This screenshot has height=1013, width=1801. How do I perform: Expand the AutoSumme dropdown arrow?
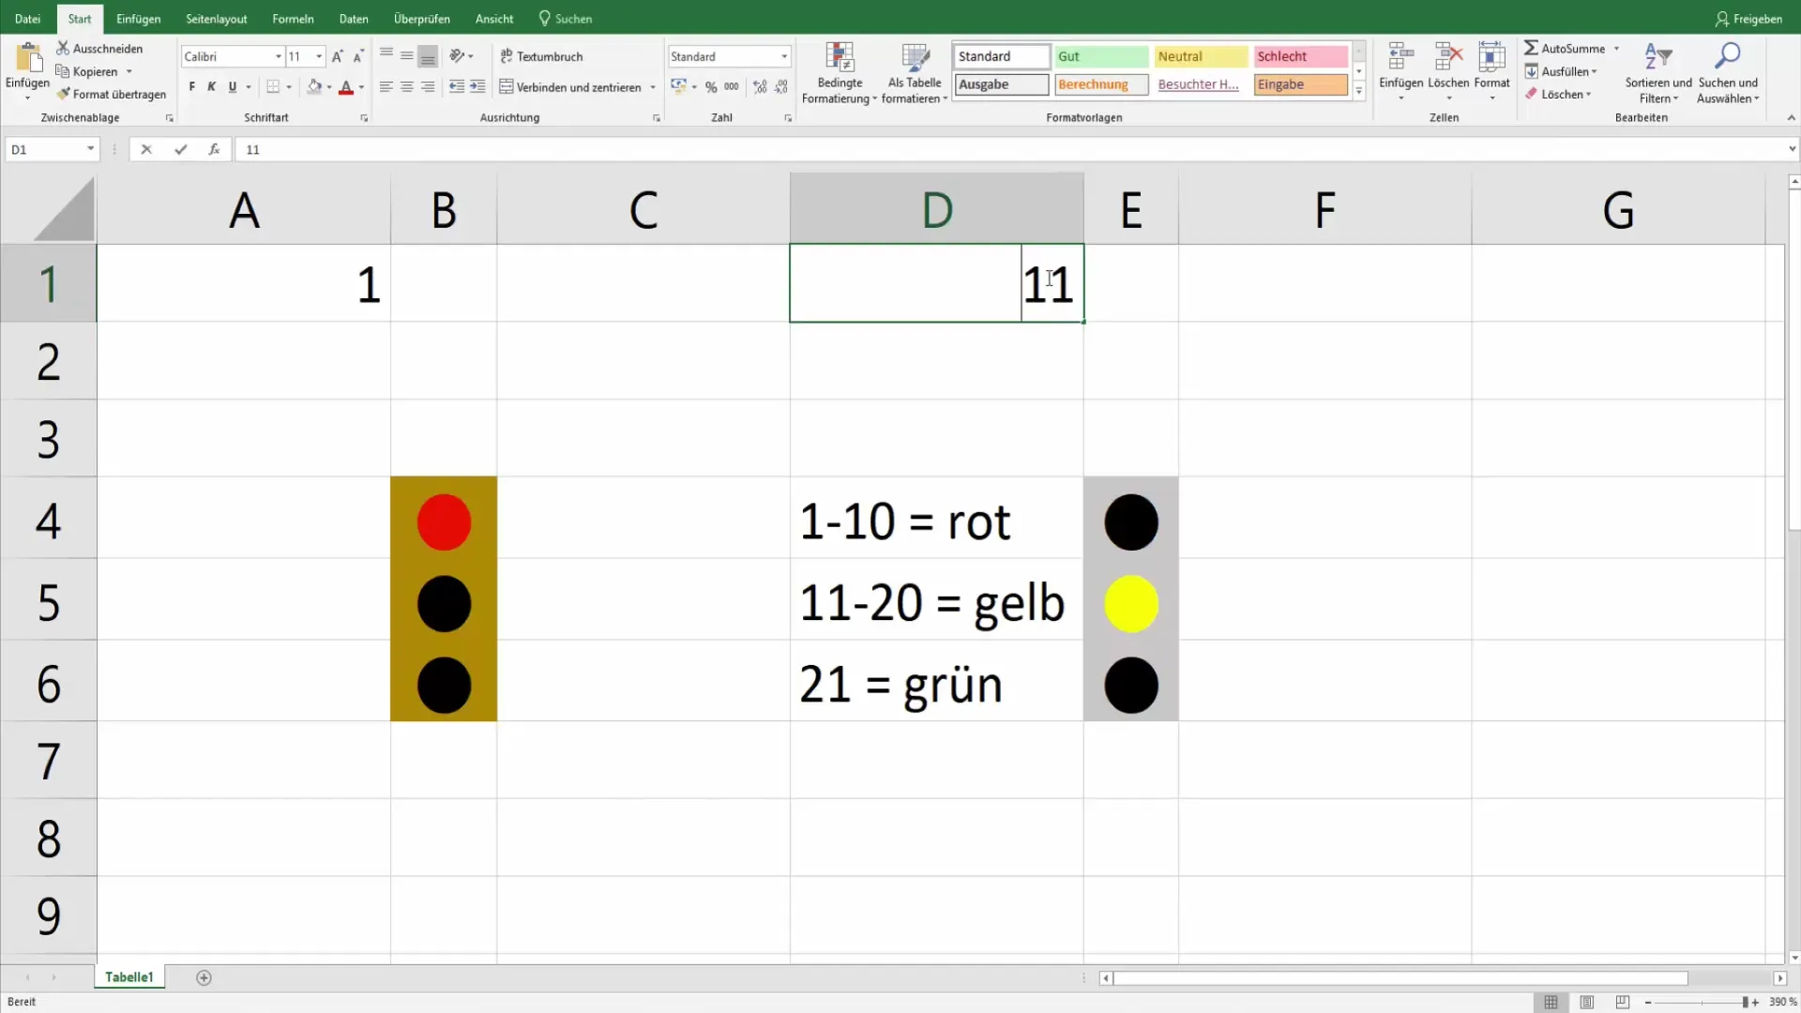(x=1616, y=48)
